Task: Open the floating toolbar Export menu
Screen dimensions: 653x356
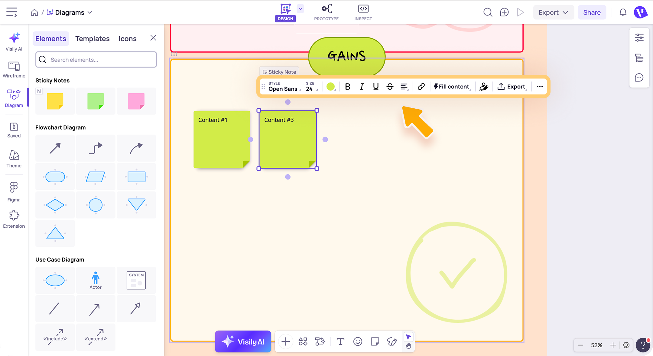Action: click(512, 87)
